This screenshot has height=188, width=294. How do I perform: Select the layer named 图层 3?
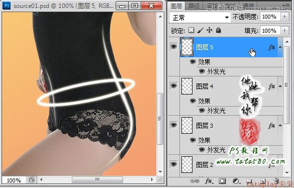[205, 126]
